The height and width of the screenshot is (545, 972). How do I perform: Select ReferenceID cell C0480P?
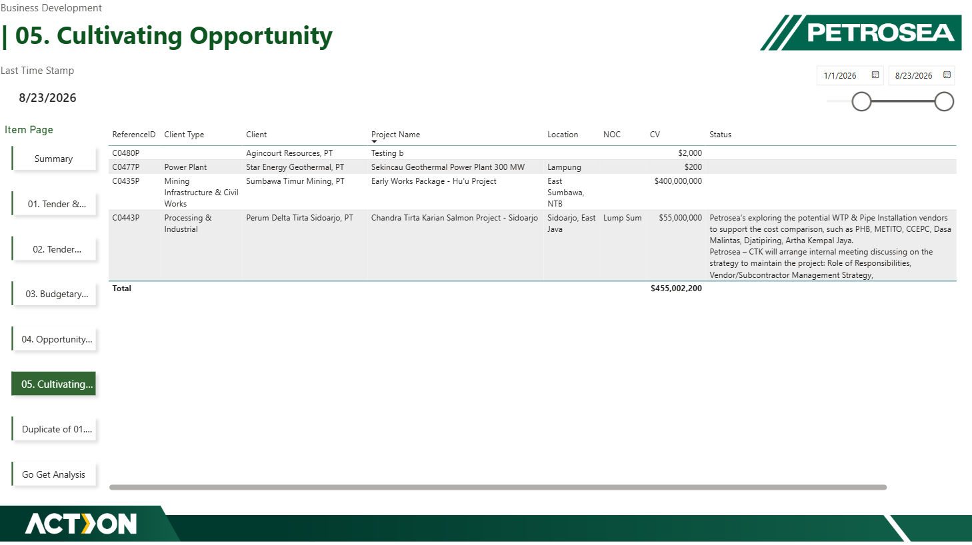click(126, 153)
